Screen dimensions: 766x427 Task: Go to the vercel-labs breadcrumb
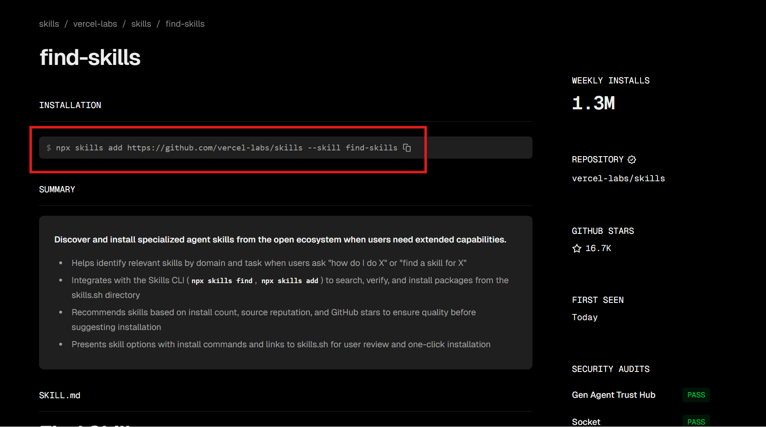(x=95, y=24)
